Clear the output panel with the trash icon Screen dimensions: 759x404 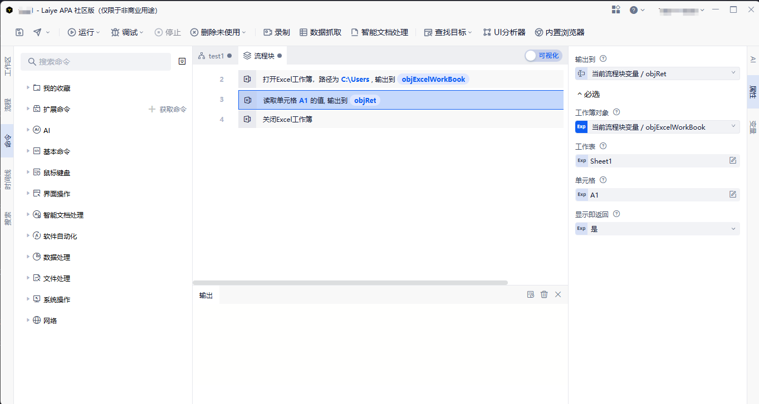[x=544, y=294]
